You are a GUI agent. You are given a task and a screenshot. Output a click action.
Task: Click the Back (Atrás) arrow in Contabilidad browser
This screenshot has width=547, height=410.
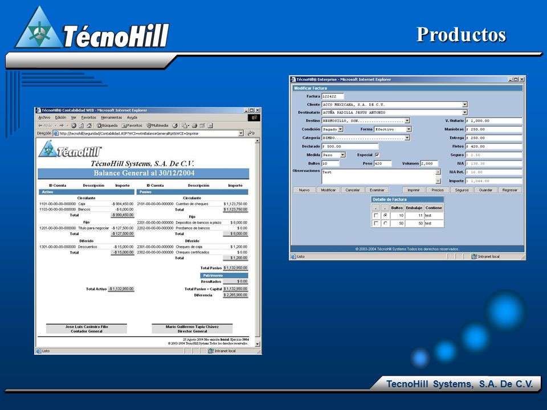46,125
